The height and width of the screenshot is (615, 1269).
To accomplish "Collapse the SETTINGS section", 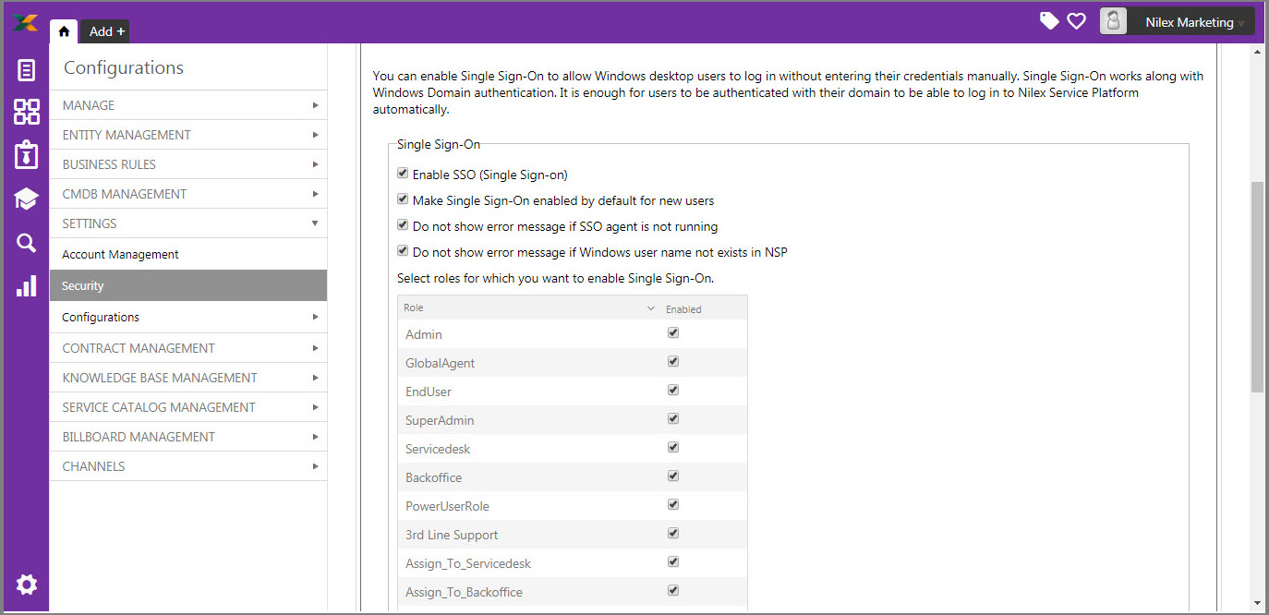I will click(188, 223).
